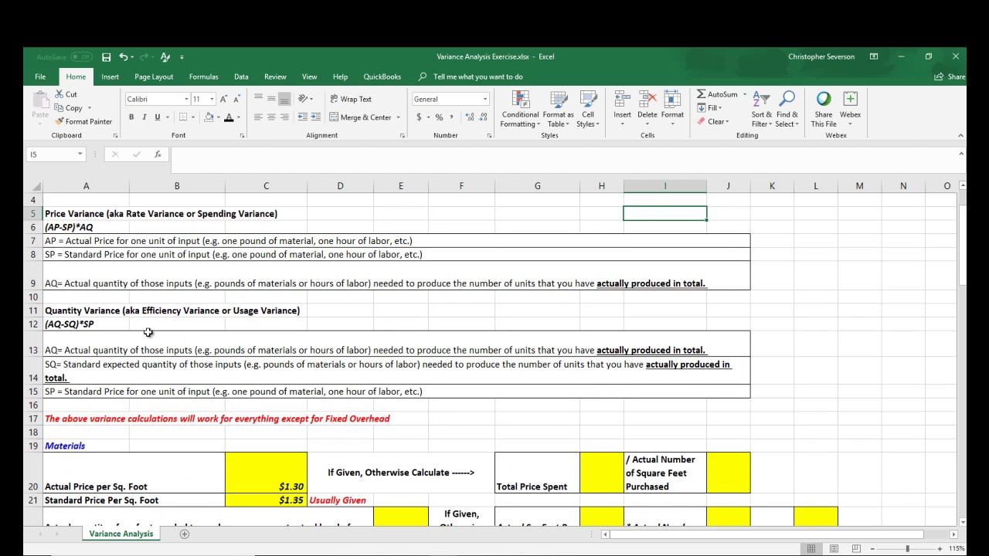
Task: Click the Sort & Filter button
Action: point(761,109)
